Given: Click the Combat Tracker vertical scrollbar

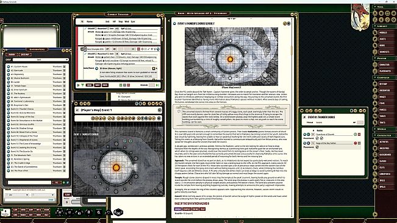Looking at the screenshot, I should pyautogui.click(x=162, y=38).
